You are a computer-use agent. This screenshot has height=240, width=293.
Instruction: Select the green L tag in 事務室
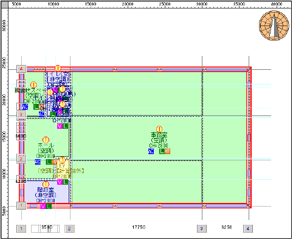162,151
